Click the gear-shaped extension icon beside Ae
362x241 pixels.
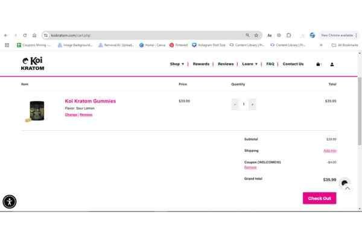(x=279, y=36)
